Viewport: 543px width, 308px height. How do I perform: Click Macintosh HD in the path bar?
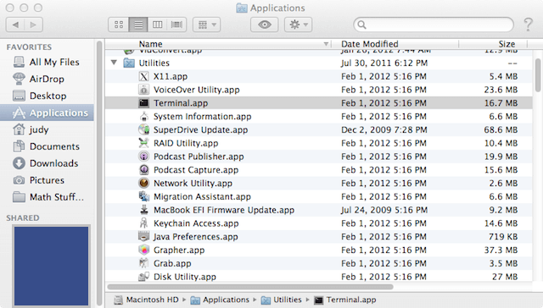147,300
